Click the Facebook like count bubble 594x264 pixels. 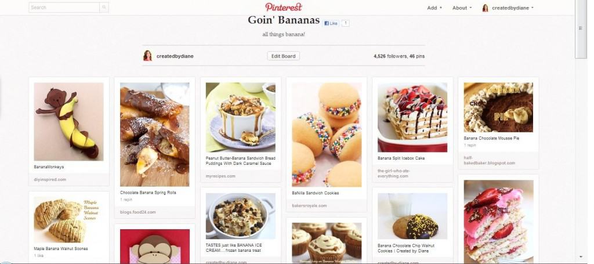coord(345,23)
